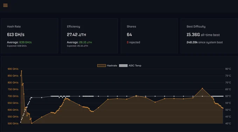The width and height of the screenshot is (238, 132).
Task: Click the '0 rejected' shares text
Action: 133,42
